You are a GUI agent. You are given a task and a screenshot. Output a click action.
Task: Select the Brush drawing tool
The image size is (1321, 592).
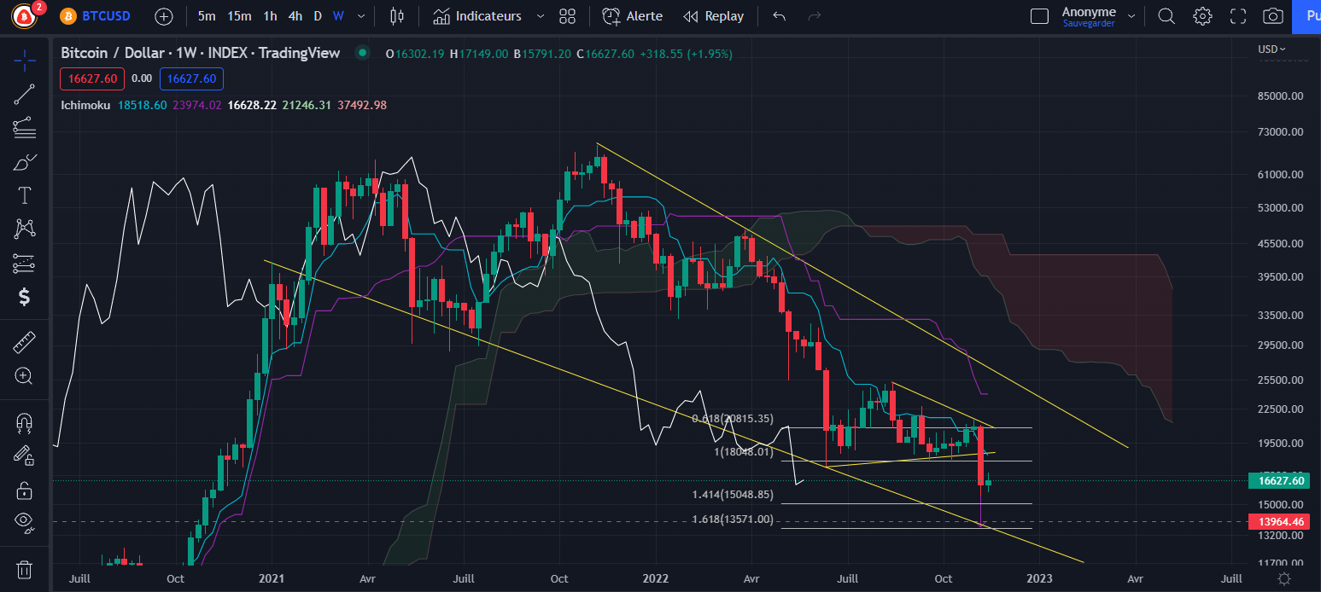click(x=24, y=161)
